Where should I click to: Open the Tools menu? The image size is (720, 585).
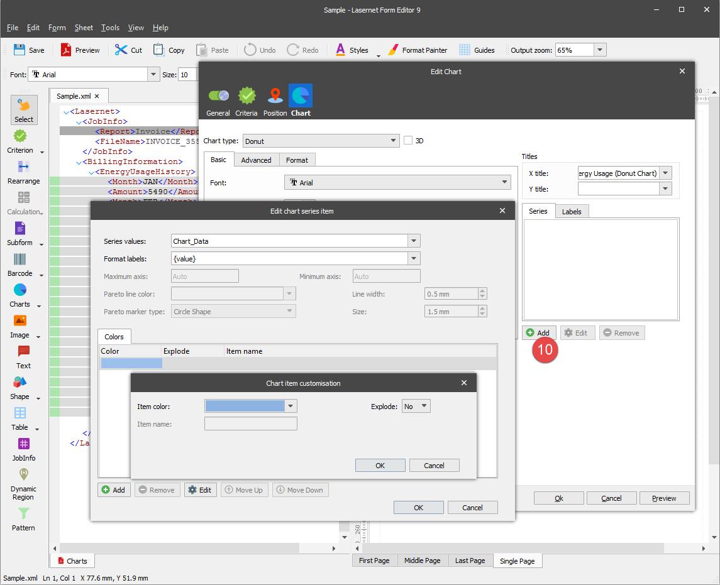(110, 28)
